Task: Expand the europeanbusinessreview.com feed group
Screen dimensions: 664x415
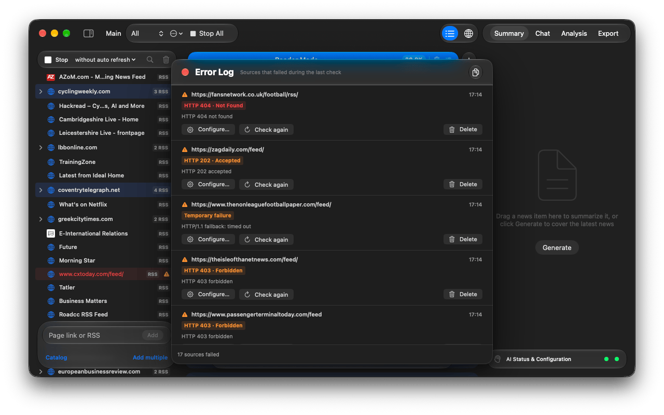Action: click(41, 371)
